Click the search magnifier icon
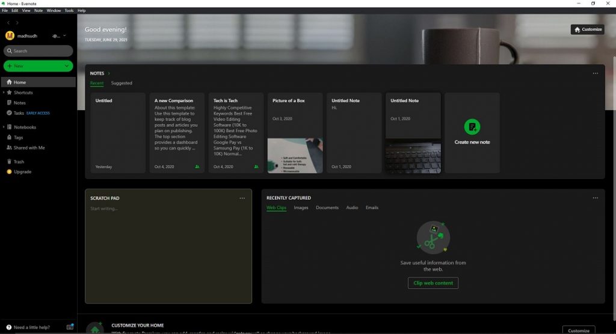Viewport: 616px width, 334px height. (10, 50)
